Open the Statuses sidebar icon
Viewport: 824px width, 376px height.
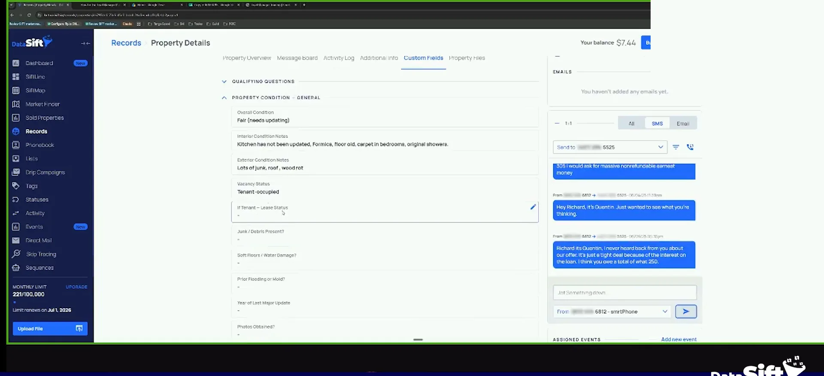(16, 200)
